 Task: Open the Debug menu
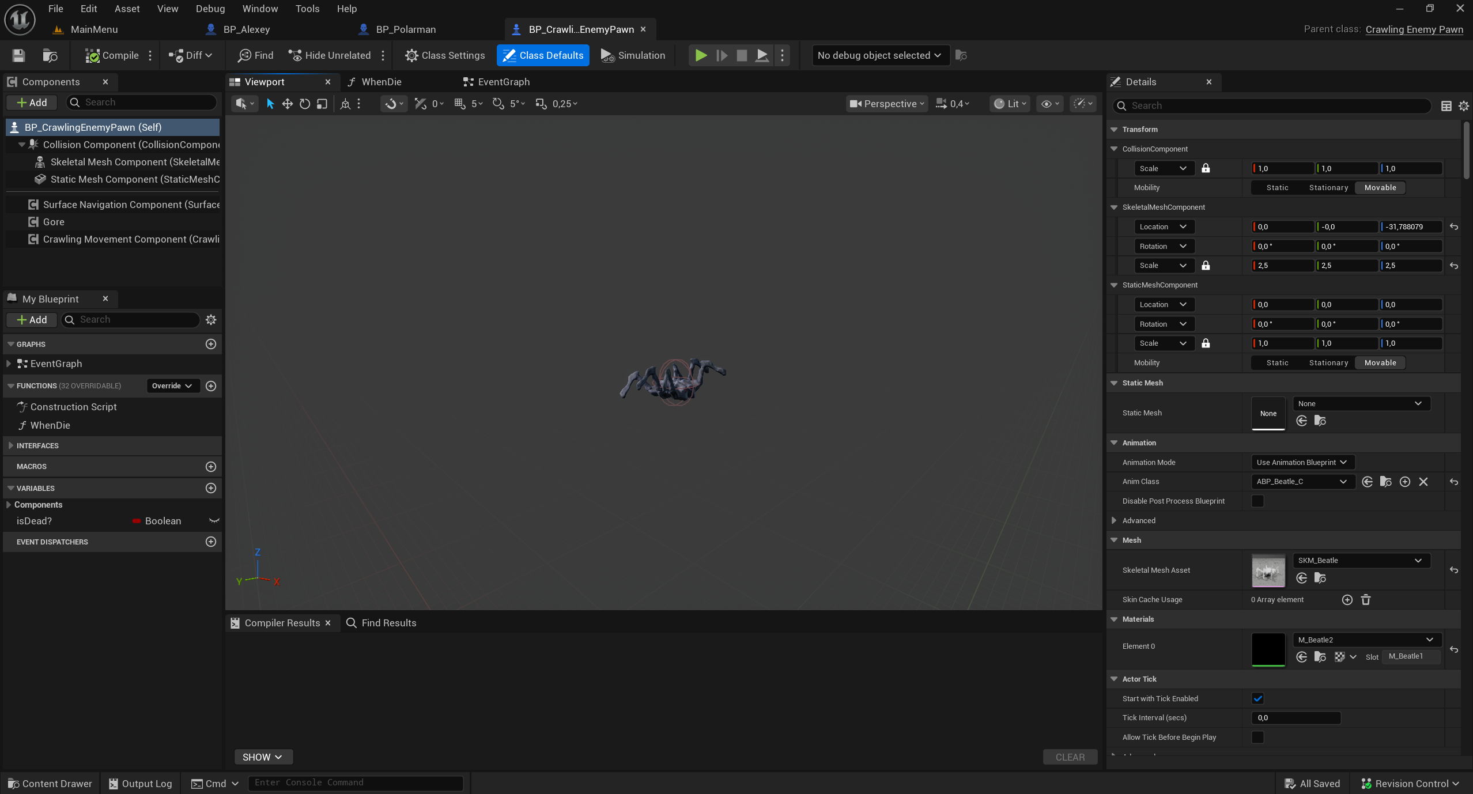pyautogui.click(x=210, y=9)
